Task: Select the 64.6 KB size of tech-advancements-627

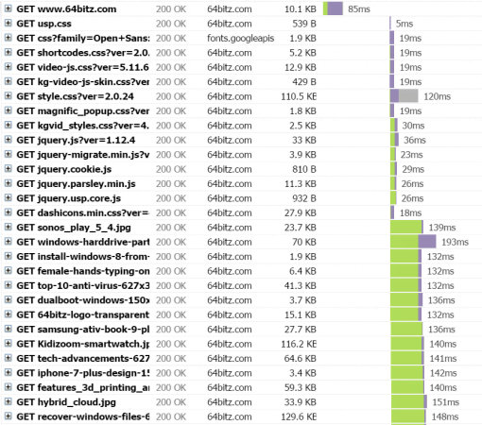Action: coord(300,359)
